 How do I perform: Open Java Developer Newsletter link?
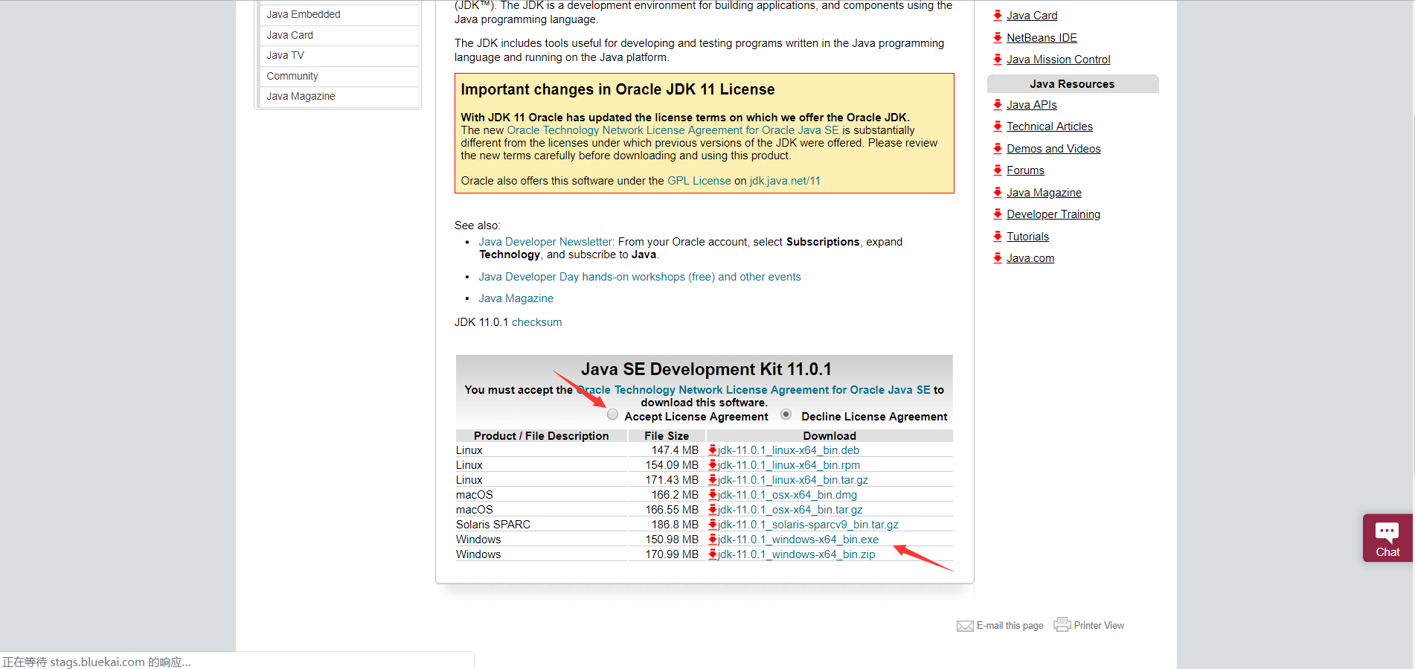click(x=545, y=242)
